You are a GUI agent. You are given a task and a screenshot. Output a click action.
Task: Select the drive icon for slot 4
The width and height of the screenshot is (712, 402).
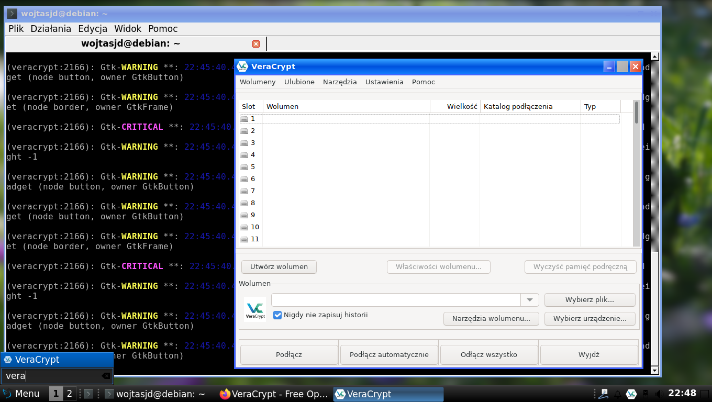(x=244, y=155)
